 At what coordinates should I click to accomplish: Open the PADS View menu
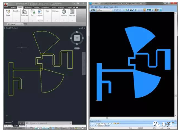tap(101, 7)
